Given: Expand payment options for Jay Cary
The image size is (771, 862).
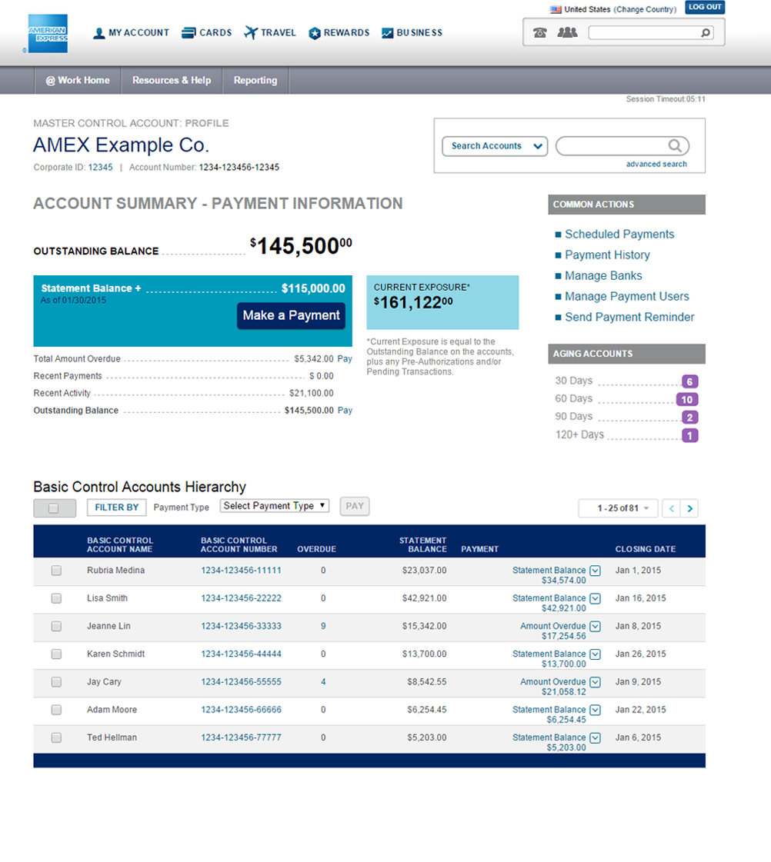Looking at the screenshot, I should pos(595,682).
